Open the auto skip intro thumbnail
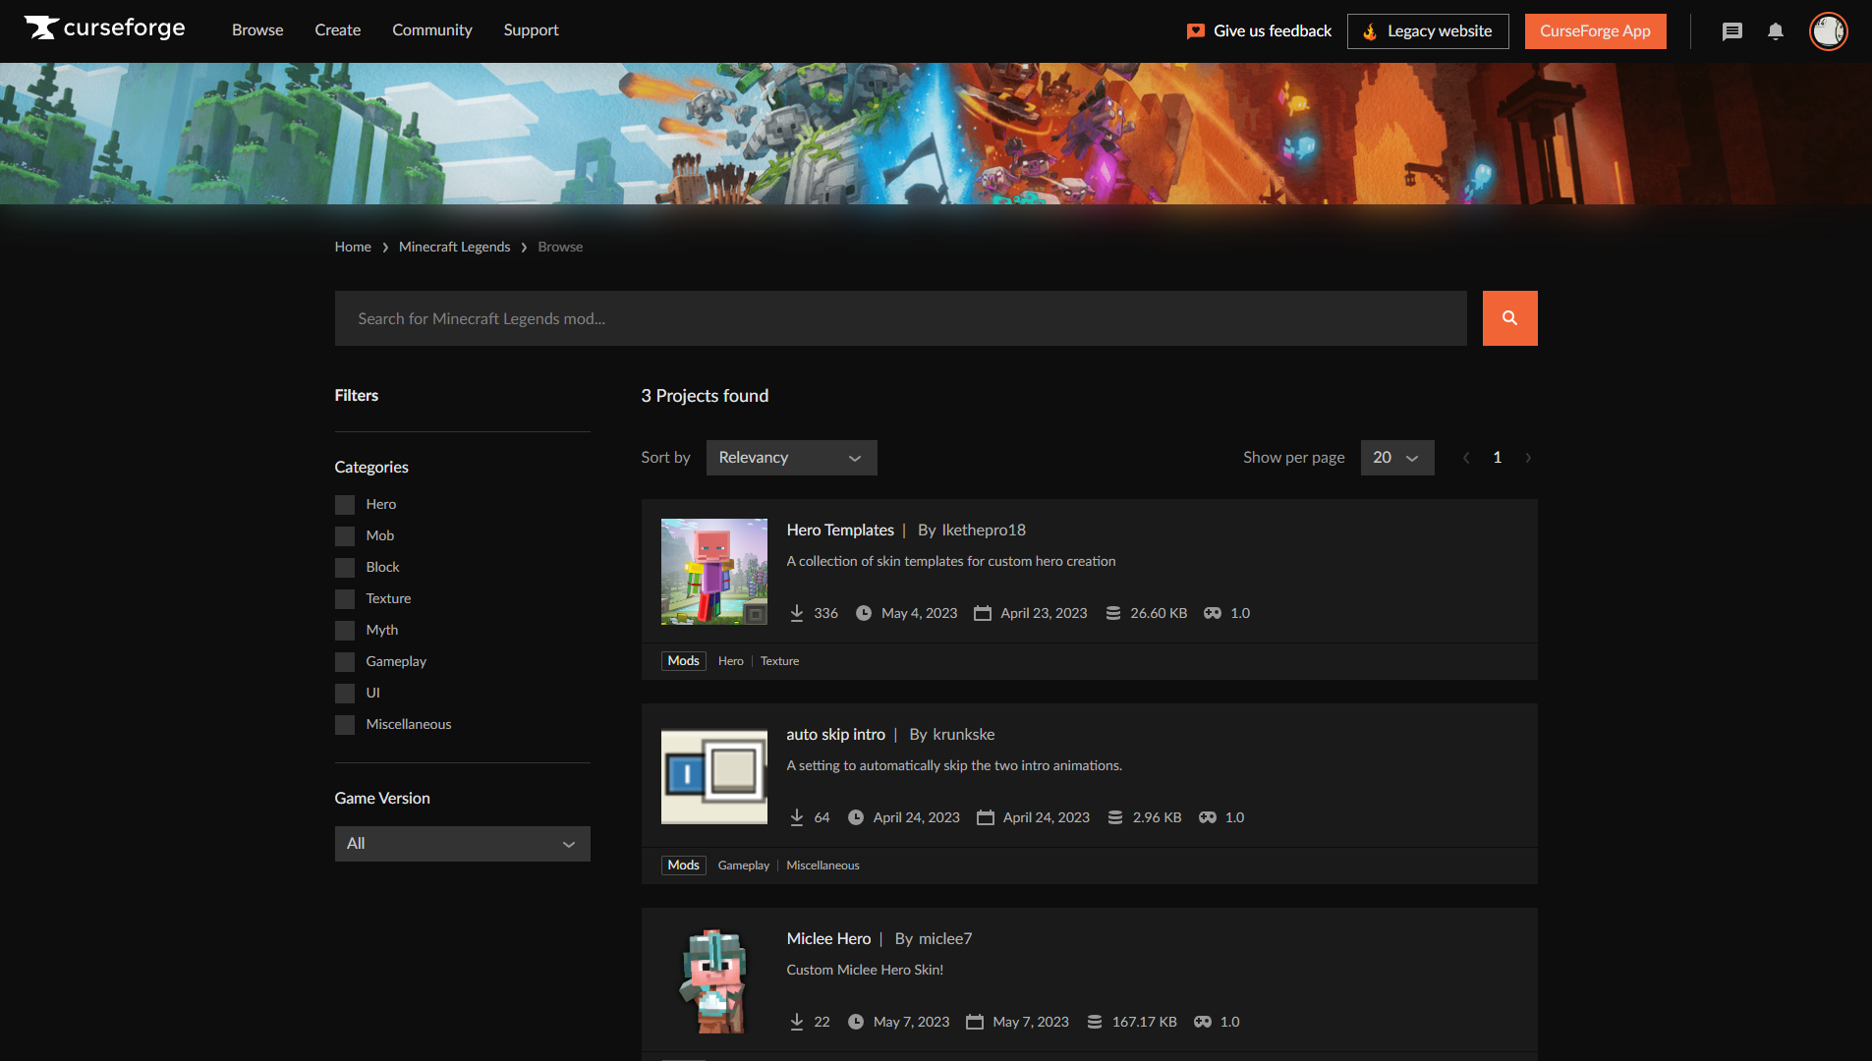This screenshot has width=1872, height=1061. (713, 776)
